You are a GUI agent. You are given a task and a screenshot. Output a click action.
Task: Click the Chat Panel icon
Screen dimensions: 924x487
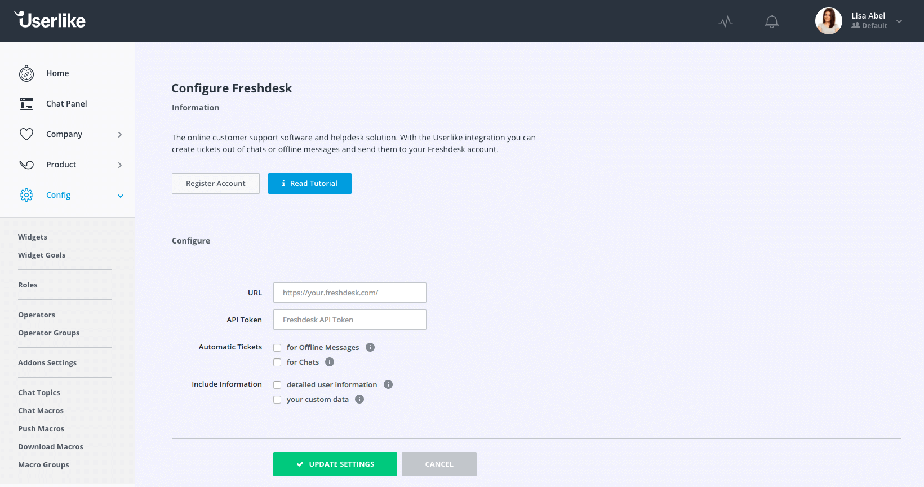[x=26, y=104]
